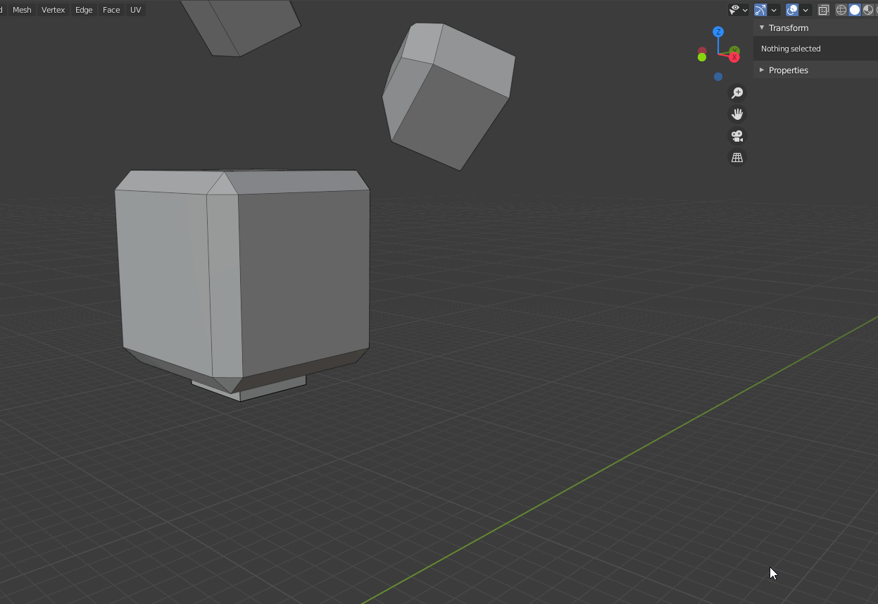This screenshot has height=604, width=878.
Task: Click the zoom magnifier navigation icon
Action: 737,93
